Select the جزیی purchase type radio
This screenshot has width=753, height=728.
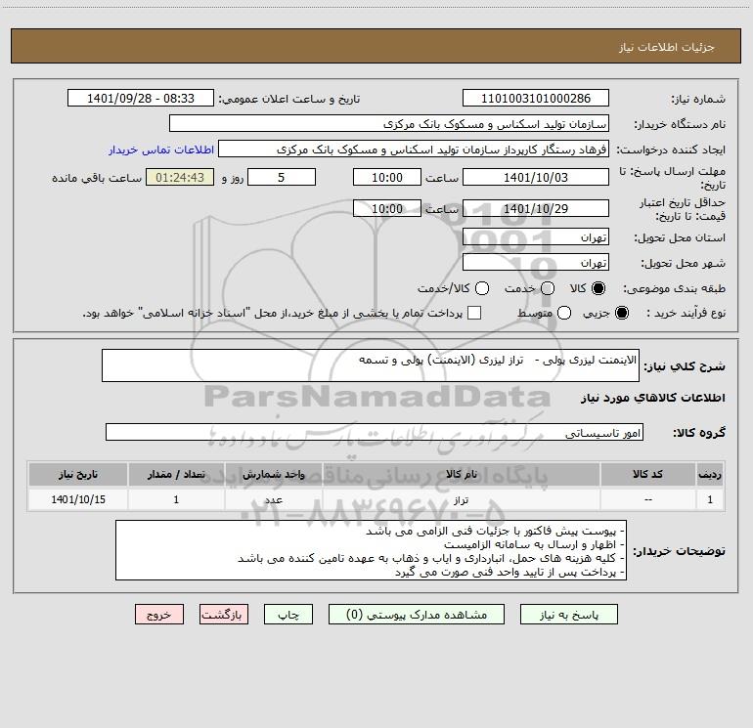tap(621, 313)
